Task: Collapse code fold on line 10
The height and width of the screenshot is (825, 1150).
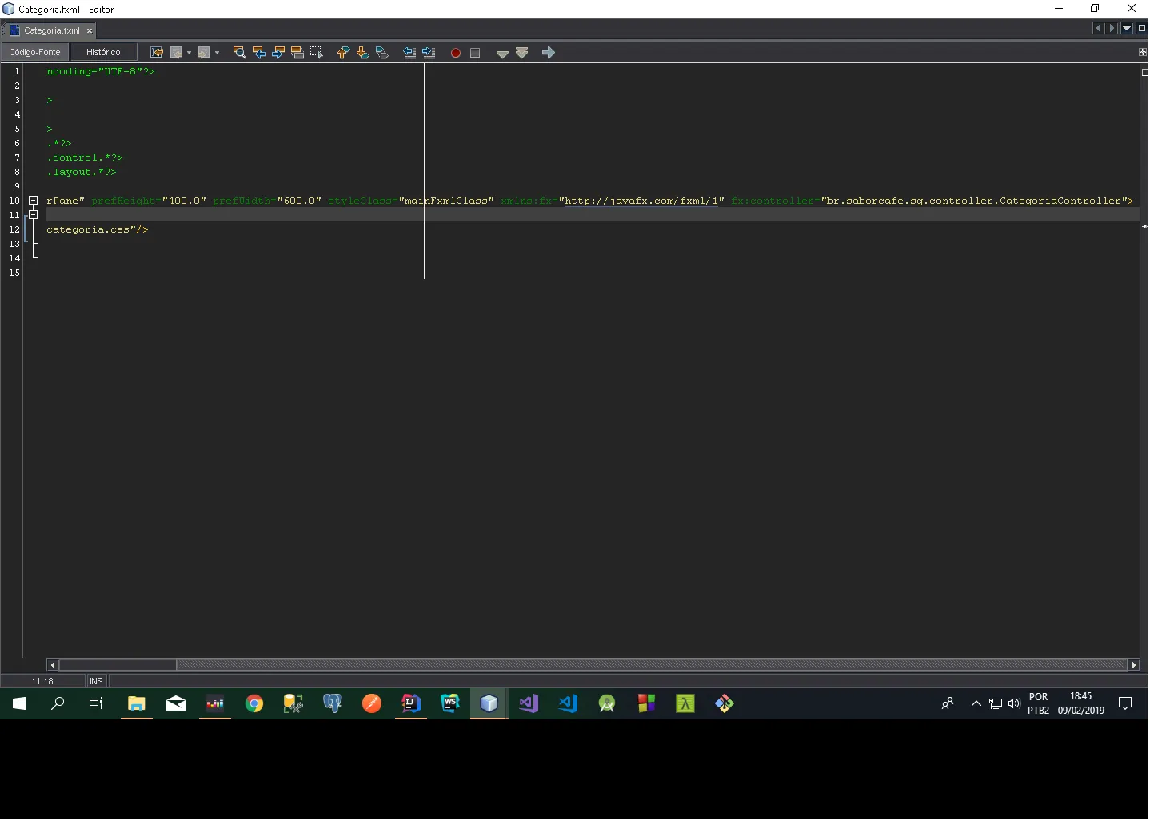Action: [34, 201]
